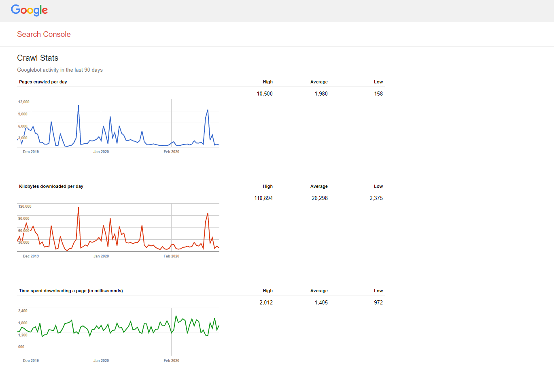Screen dimensions: 554x368
Task: Click the Kilobytes Low value 2,375
Action: tap(376, 198)
